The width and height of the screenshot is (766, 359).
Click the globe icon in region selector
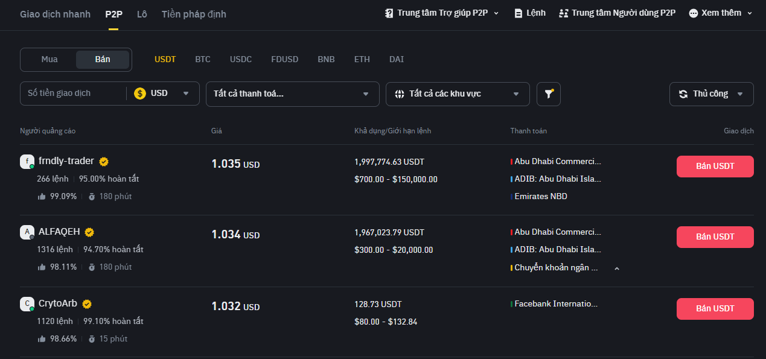pyautogui.click(x=399, y=94)
